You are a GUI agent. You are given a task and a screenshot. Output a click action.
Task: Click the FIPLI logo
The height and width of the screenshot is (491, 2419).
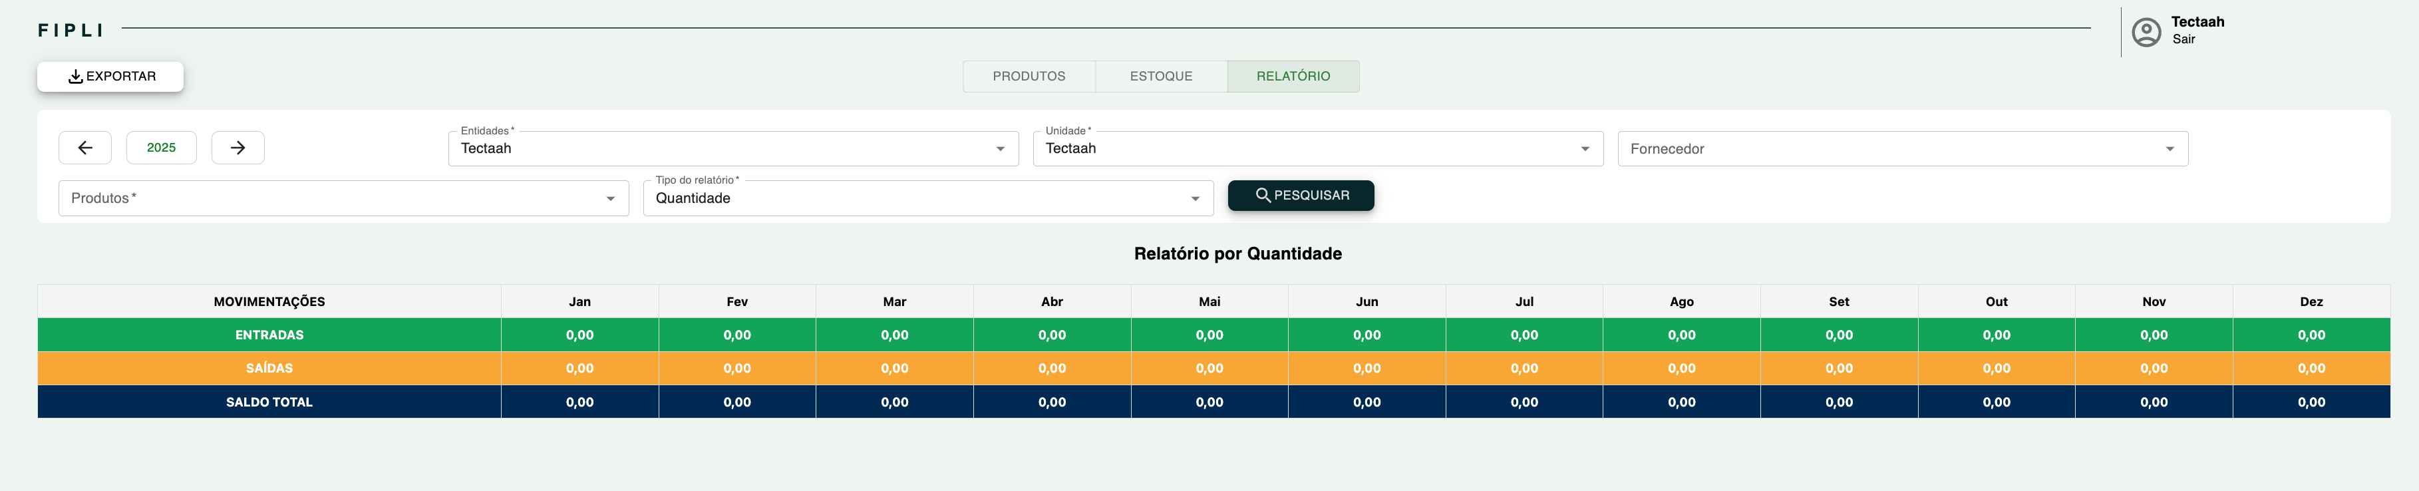click(x=71, y=30)
